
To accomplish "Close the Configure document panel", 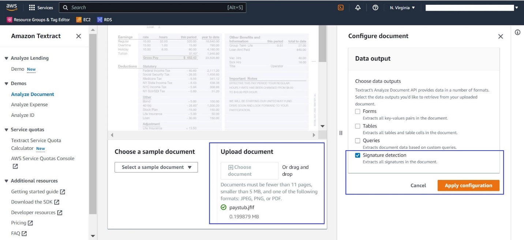I will pos(501,36).
